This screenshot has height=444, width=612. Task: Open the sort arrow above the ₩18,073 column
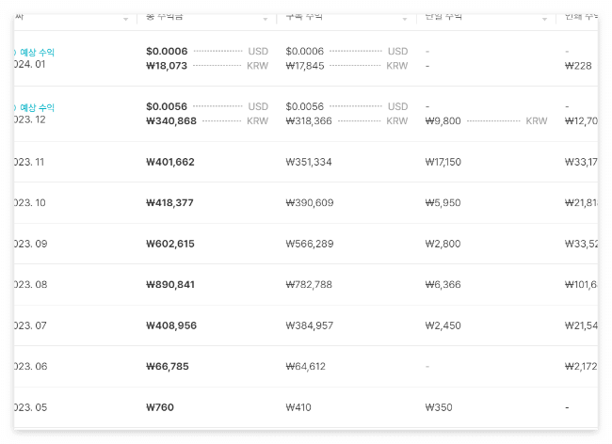click(x=265, y=19)
